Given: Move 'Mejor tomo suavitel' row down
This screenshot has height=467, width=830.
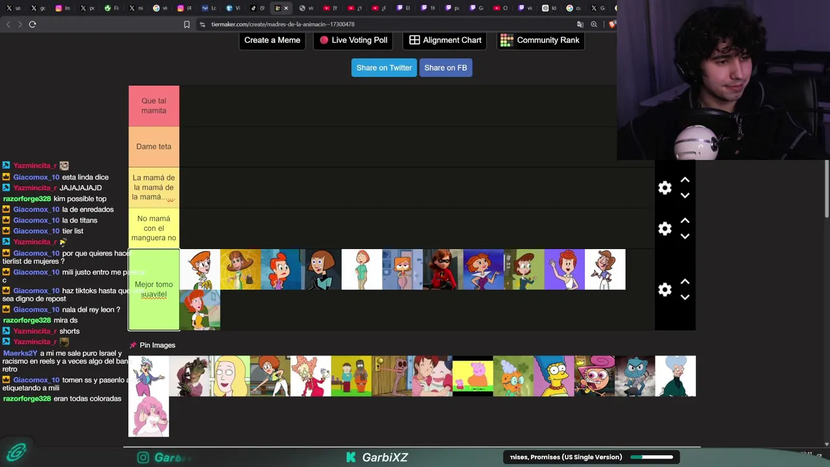Looking at the screenshot, I should point(685,297).
